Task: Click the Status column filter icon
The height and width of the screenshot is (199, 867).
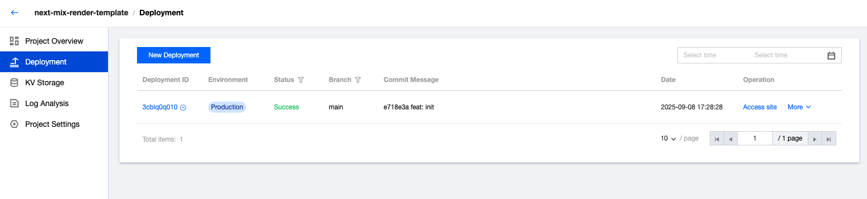Action: click(301, 80)
